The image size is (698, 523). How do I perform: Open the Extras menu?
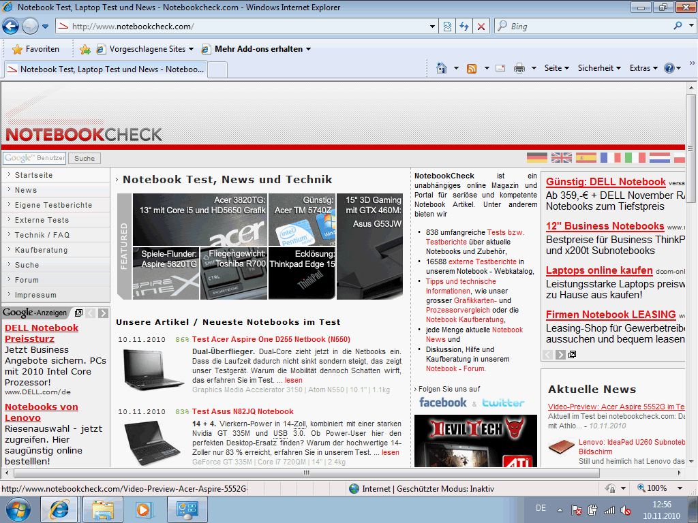[643, 68]
